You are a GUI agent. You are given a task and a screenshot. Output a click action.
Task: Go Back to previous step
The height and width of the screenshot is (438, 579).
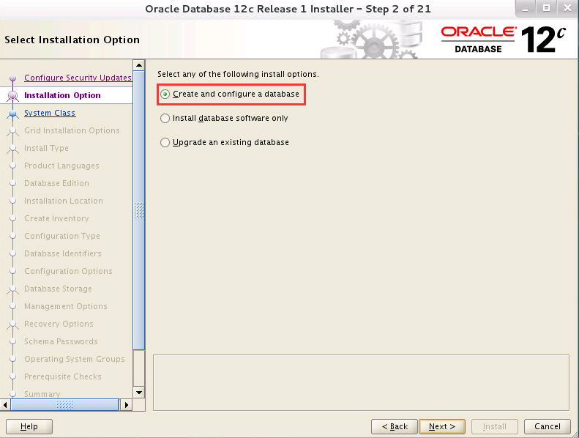pos(395,426)
